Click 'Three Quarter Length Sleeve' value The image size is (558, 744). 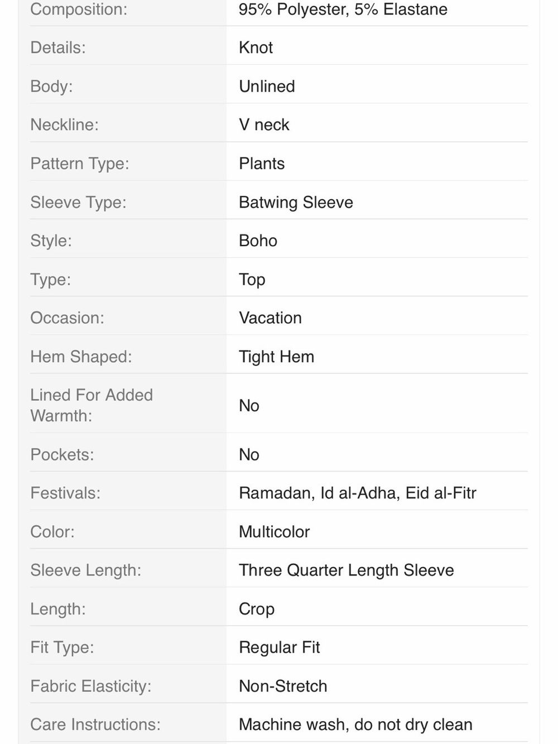[347, 570]
